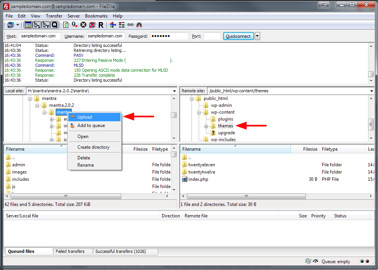Toggle the message log display
The width and height of the screenshot is (378, 270).
coord(28,25)
